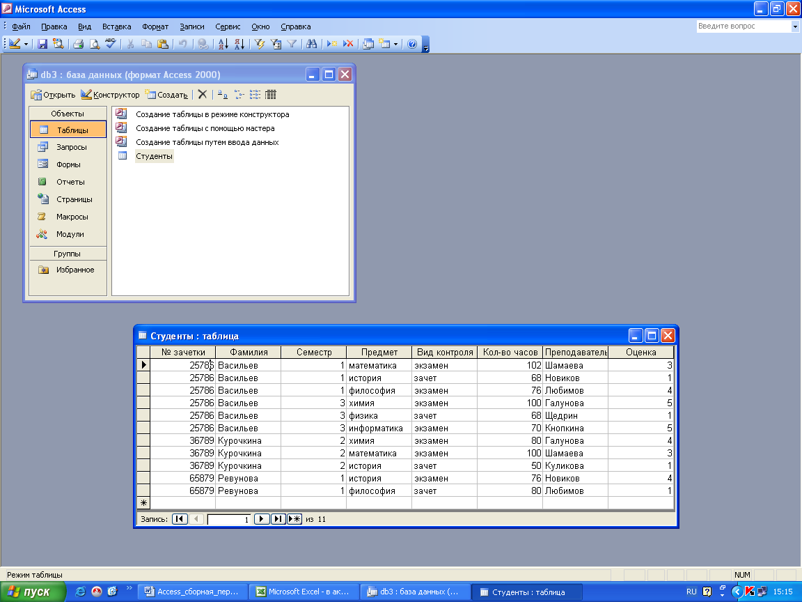Switch to details view in db3 window
802x602 pixels.
point(271,95)
